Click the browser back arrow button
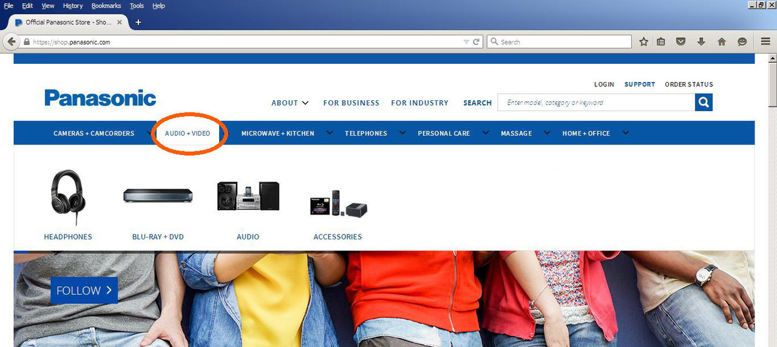The width and height of the screenshot is (777, 347). tap(11, 42)
